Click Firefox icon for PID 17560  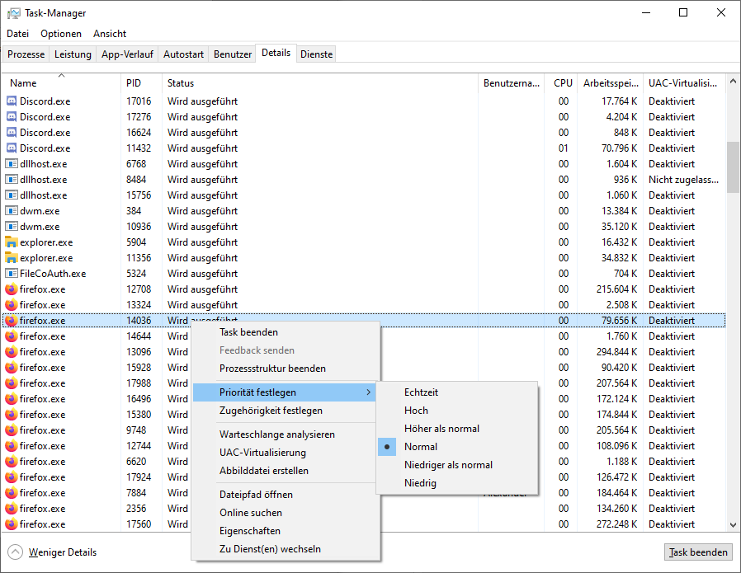[x=12, y=524]
